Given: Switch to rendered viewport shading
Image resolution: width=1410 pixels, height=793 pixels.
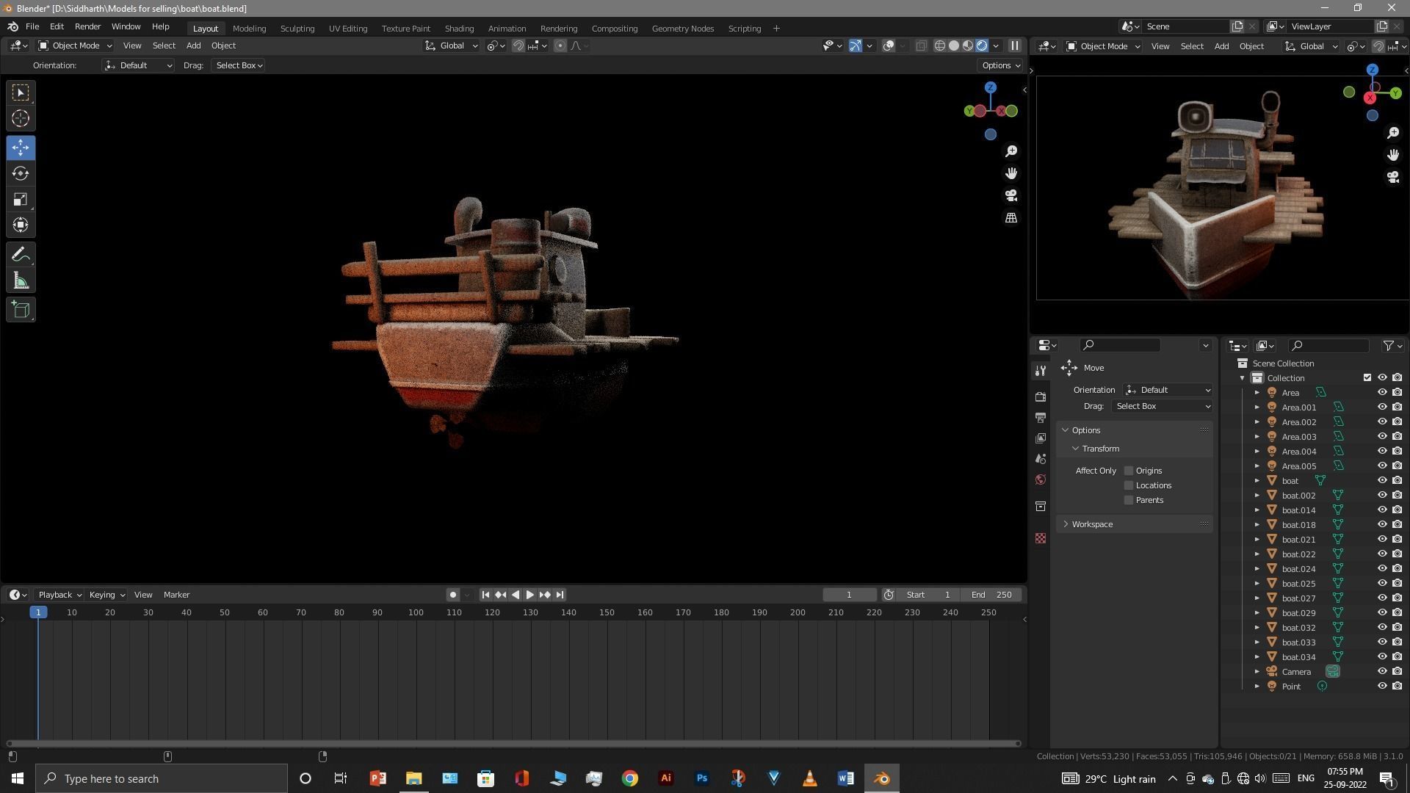Looking at the screenshot, I should [982, 46].
